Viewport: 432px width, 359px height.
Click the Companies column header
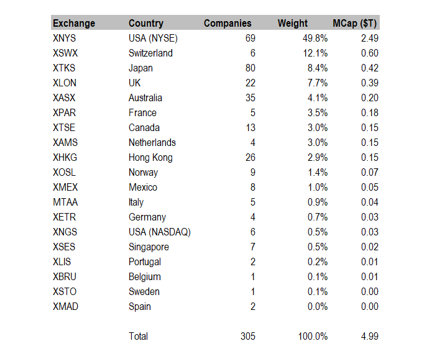click(x=227, y=24)
